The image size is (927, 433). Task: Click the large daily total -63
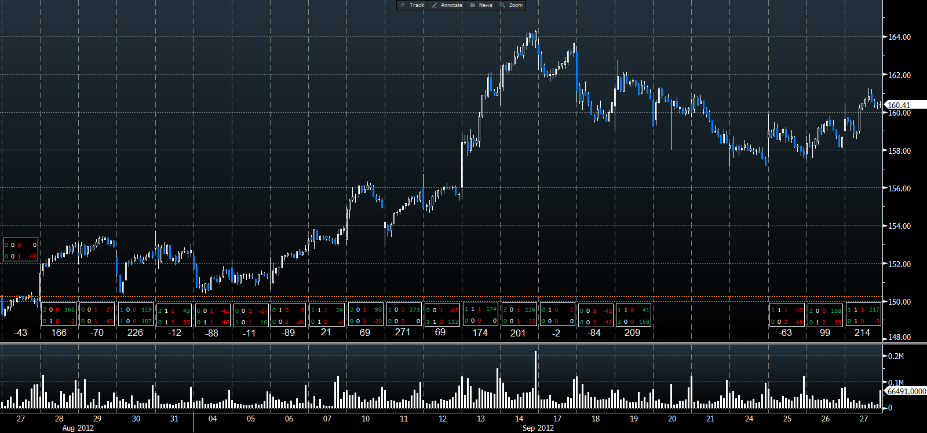point(785,332)
